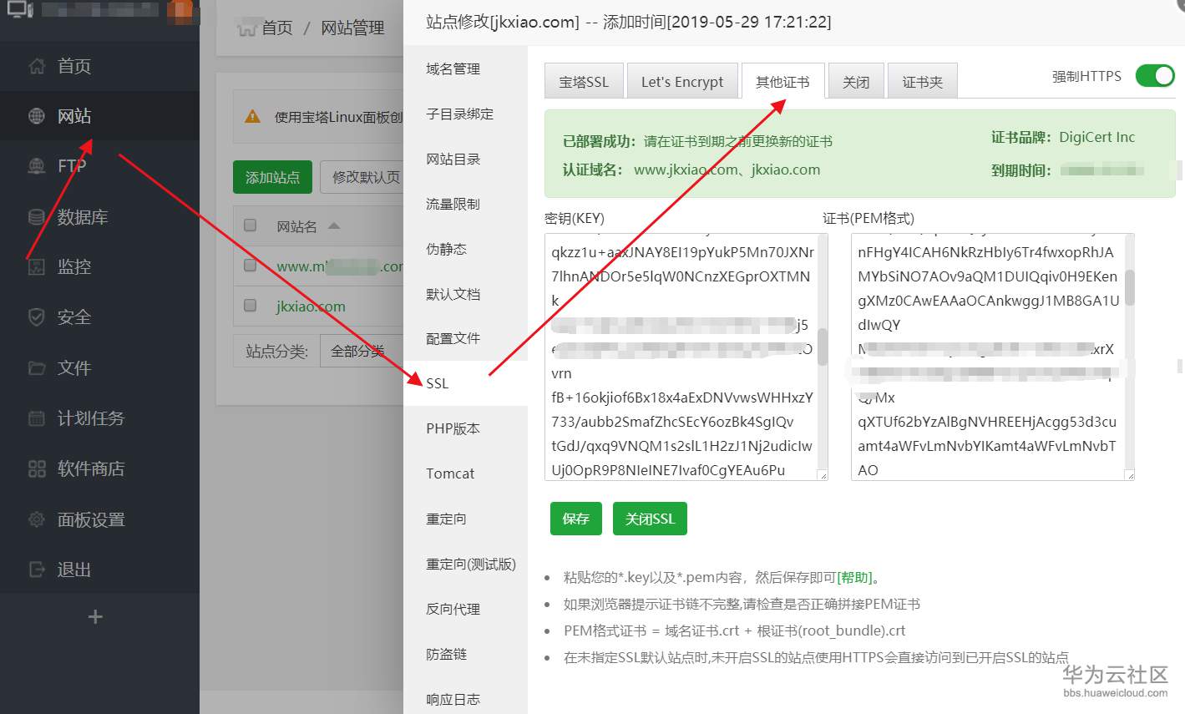The height and width of the screenshot is (714, 1185).
Task: Open Tomcat settings
Action: pyautogui.click(x=450, y=473)
